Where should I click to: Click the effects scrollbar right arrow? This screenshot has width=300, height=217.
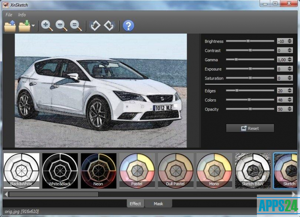click(x=294, y=194)
